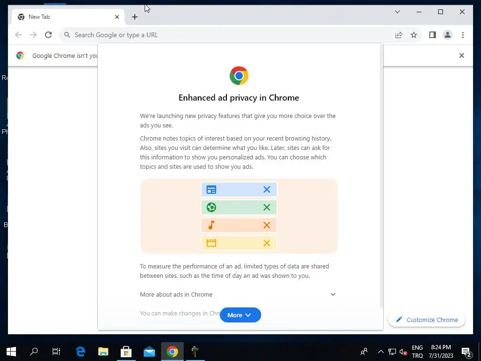Click the Chrome logo atop the dialog

239,76
